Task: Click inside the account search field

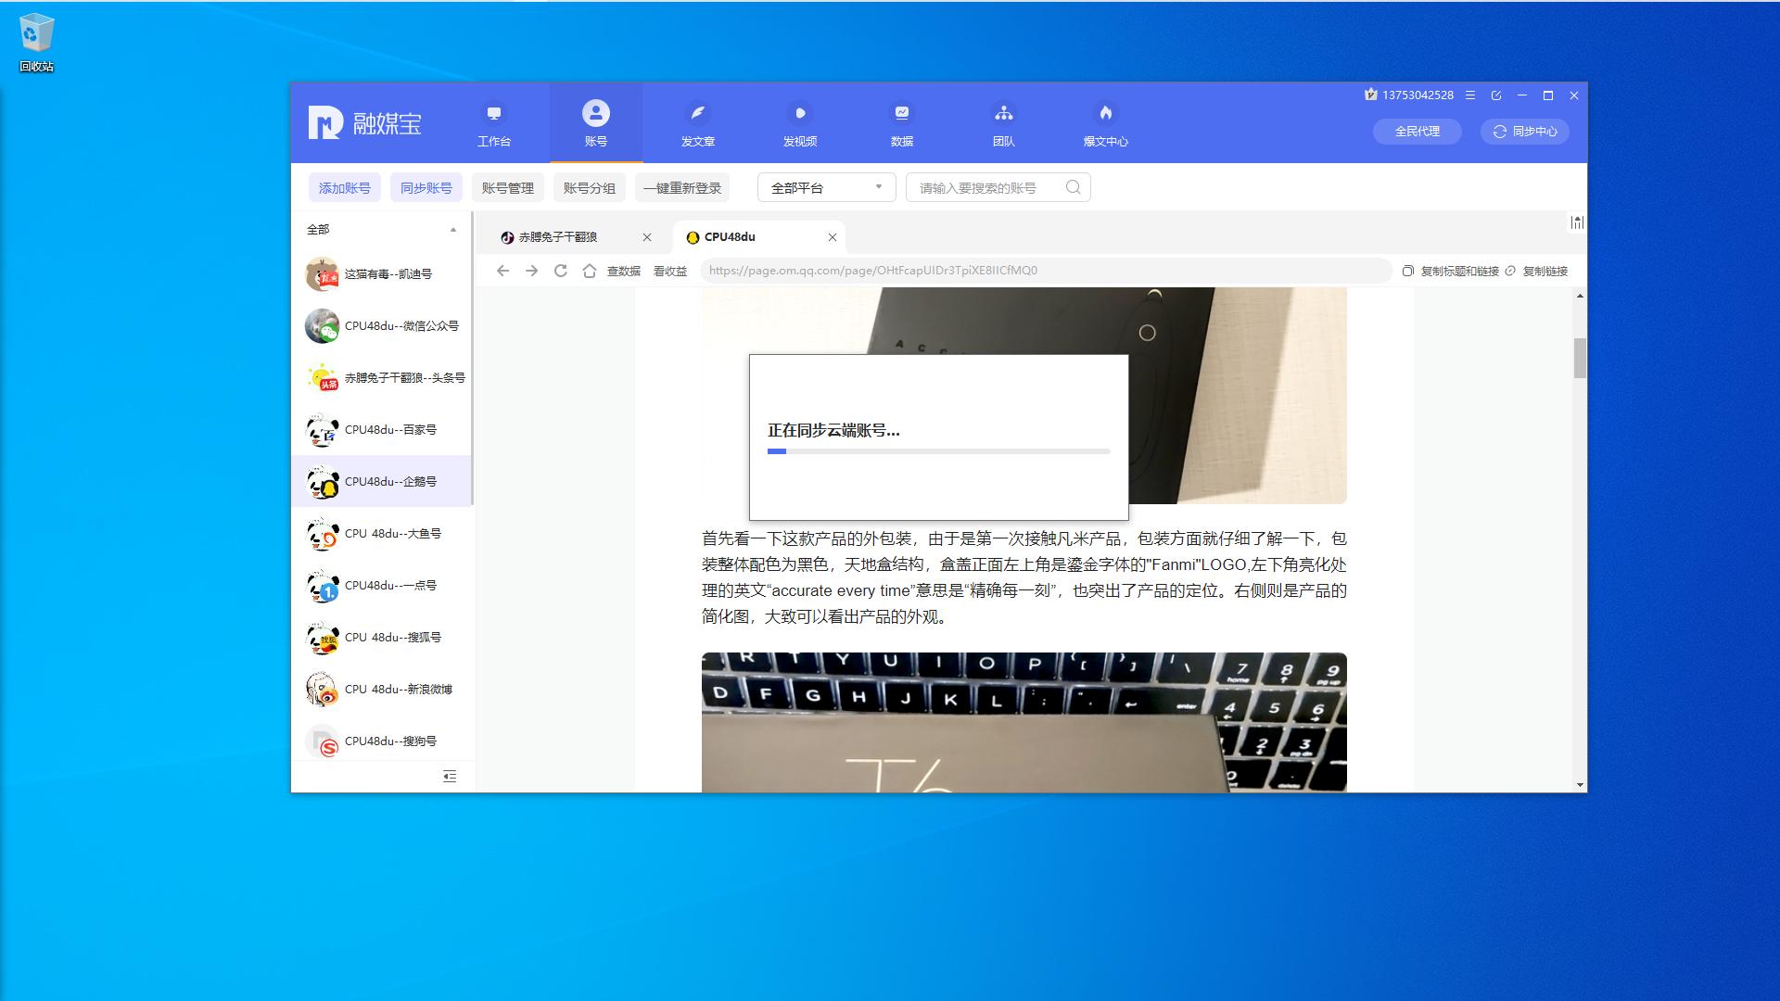Action: [x=987, y=186]
